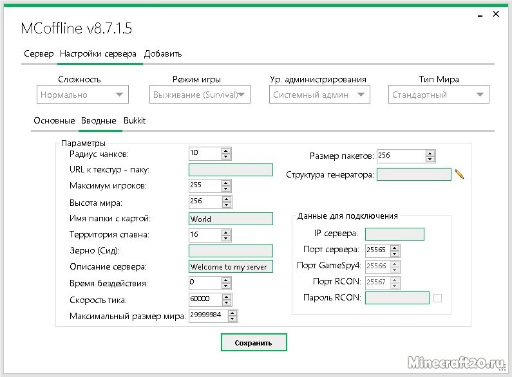
Task: Close the MCoffline window
Action: [x=496, y=14]
